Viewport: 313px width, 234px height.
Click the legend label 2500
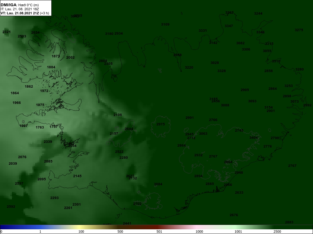(x=277, y=232)
